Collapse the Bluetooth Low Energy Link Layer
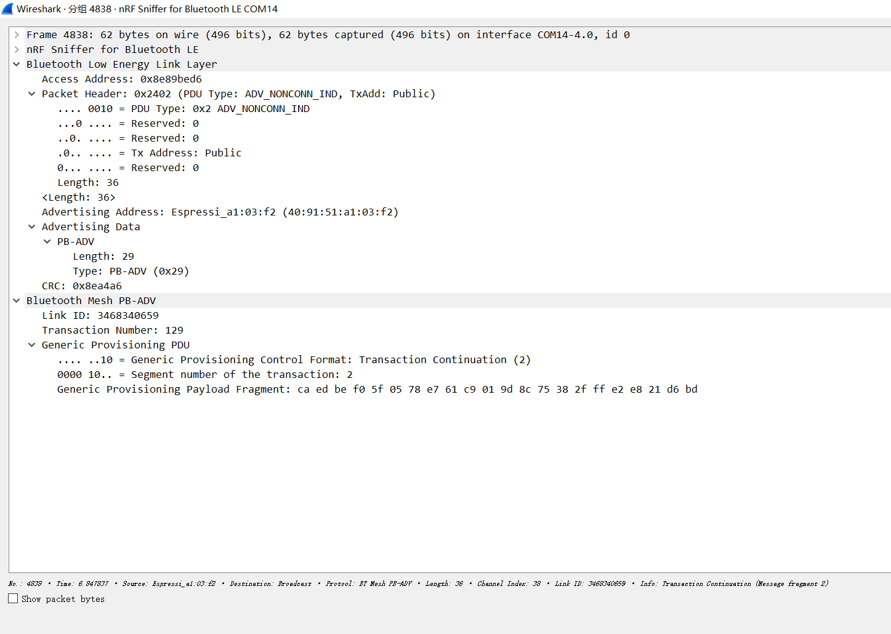Viewport: 891px width, 634px height. click(17, 65)
